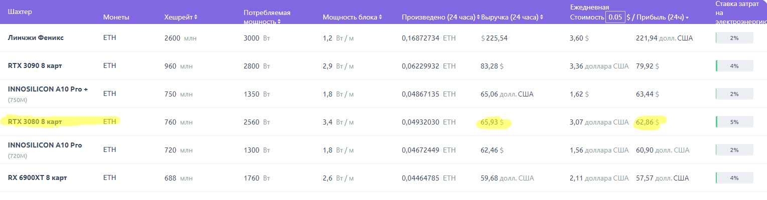The width and height of the screenshot is (767, 200).
Task: Select INNOSILICON A10 Pro + (750M) miner
Action: pyautogui.click(x=48, y=88)
